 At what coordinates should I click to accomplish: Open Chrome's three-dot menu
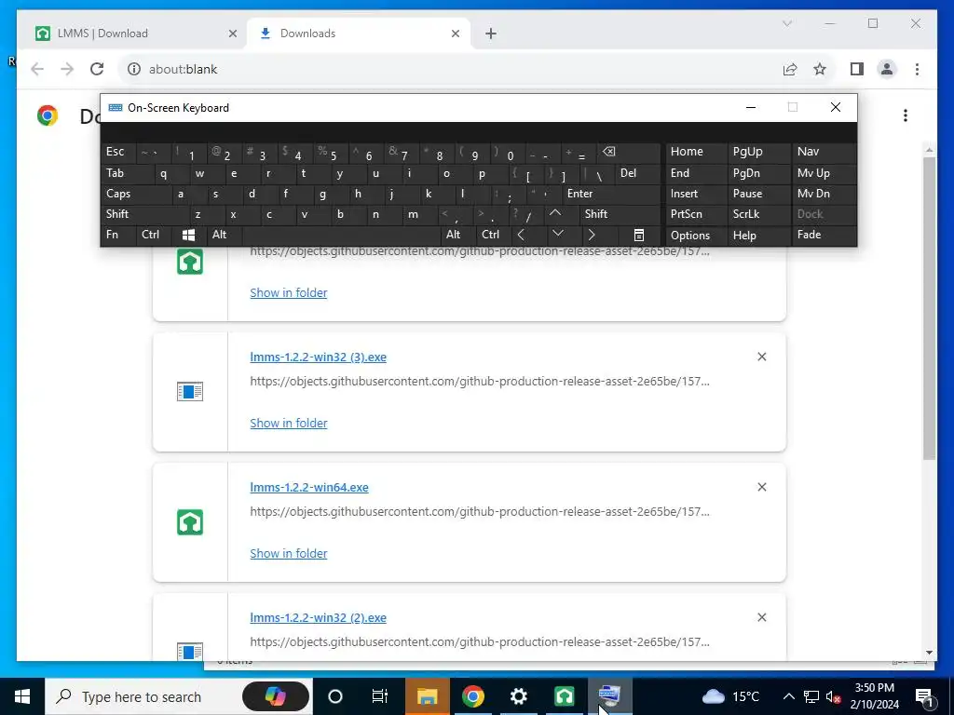pyautogui.click(x=917, y=69)
